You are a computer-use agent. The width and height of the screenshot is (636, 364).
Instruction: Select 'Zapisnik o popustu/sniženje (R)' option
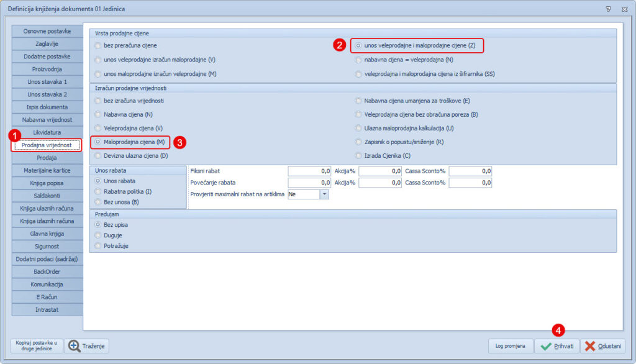[x=358, y=142]
